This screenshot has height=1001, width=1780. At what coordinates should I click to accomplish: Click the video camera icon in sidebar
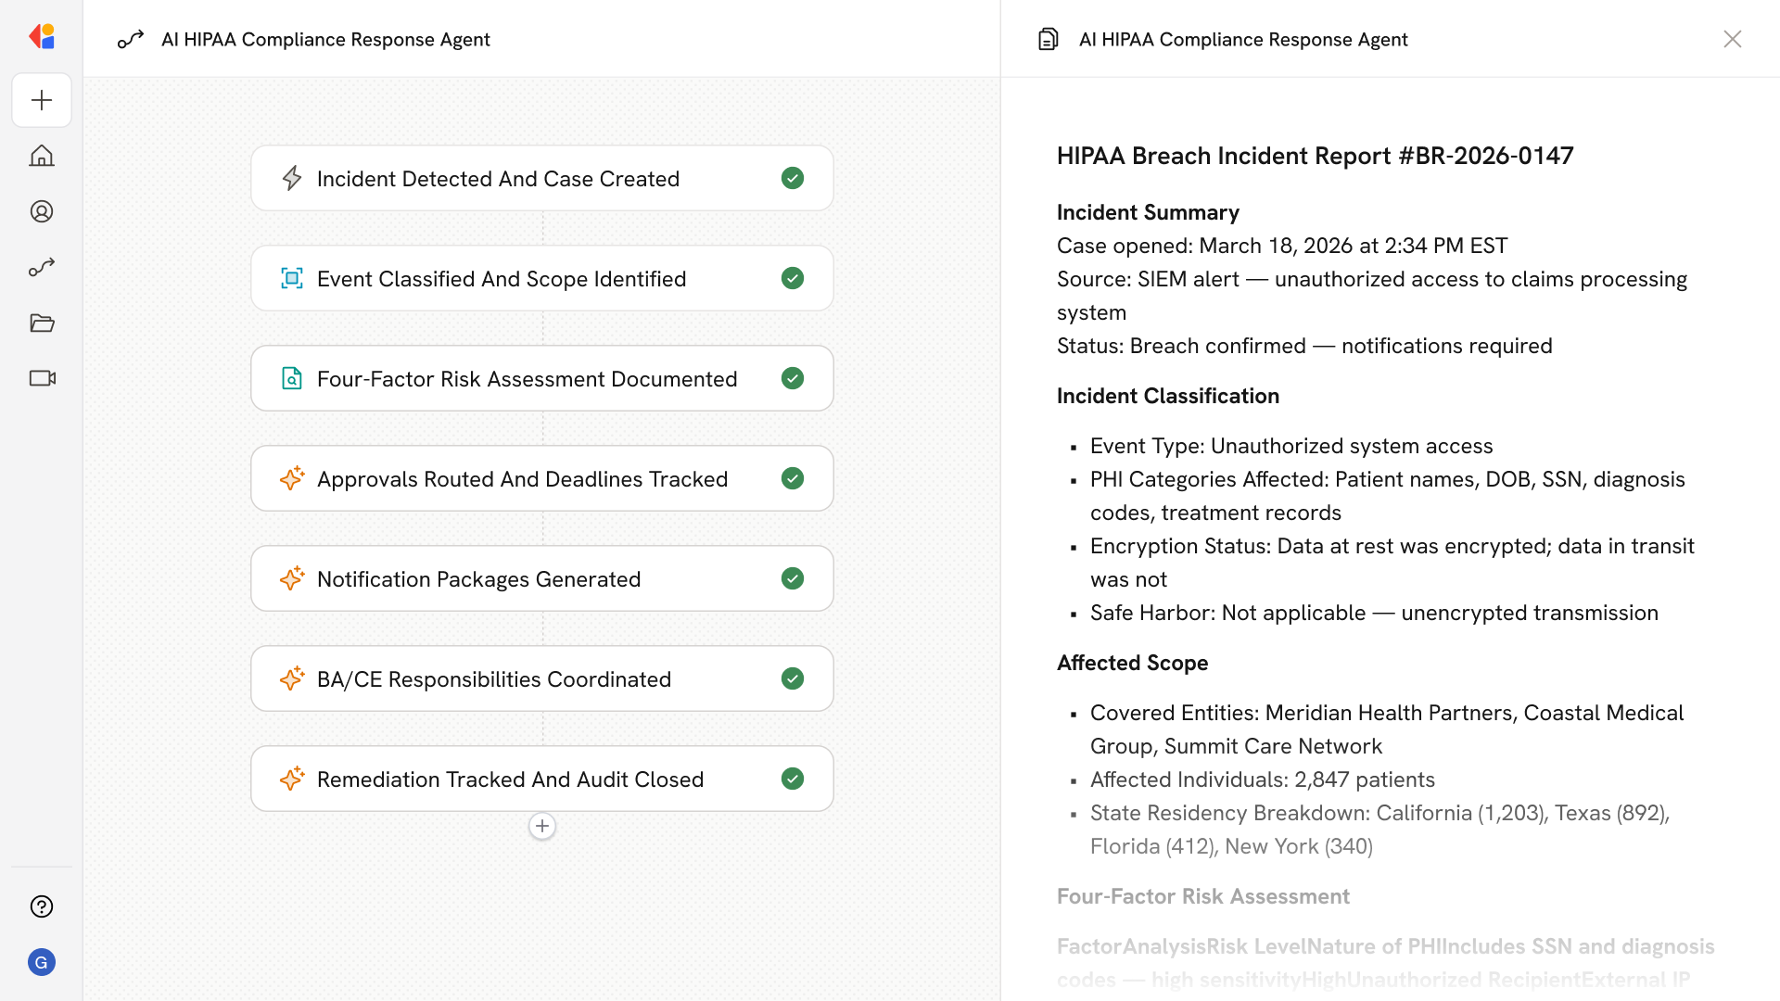pos(42,378)
